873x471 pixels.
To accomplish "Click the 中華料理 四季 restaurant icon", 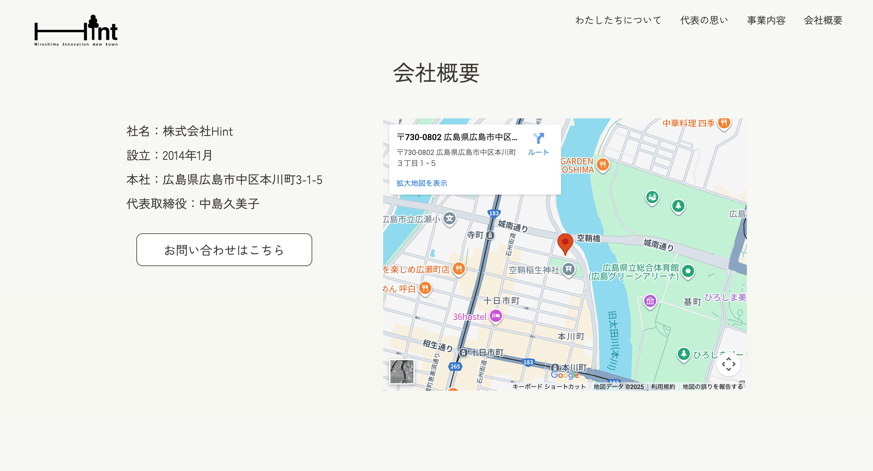I will pos(724,123).
